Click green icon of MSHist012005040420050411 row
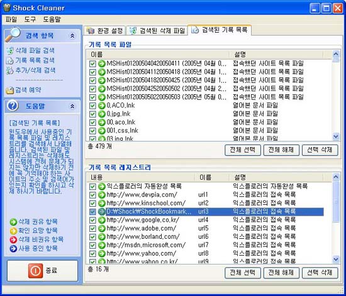Image resolution: width=346 pixels, height=296 pixels. [x=102, y=63]
